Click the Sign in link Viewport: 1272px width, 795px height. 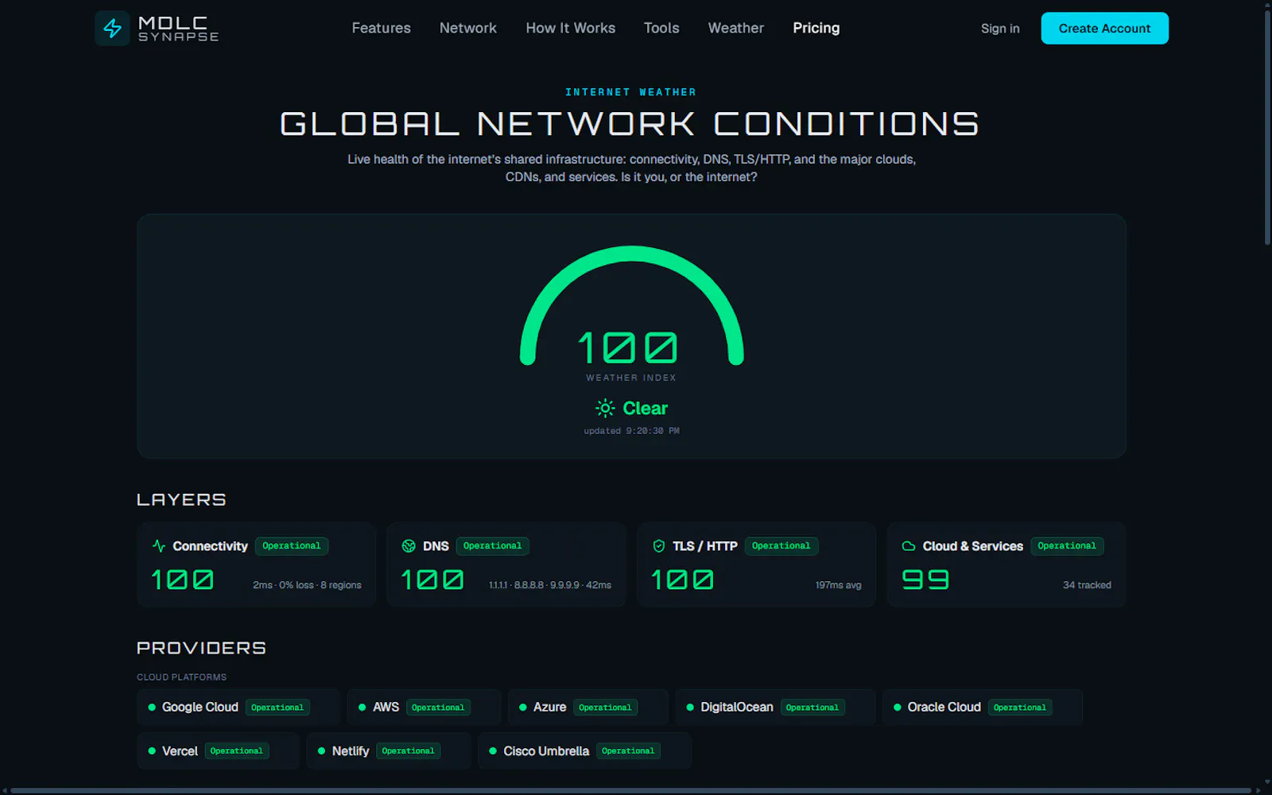[x=1000, y=29]
